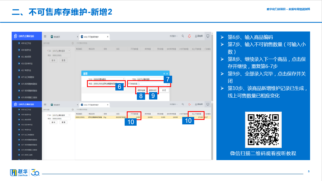Close the 4082 不可售库存维护 tab, upper screenshot
322x181 pixels.
[x=107, y=37]
